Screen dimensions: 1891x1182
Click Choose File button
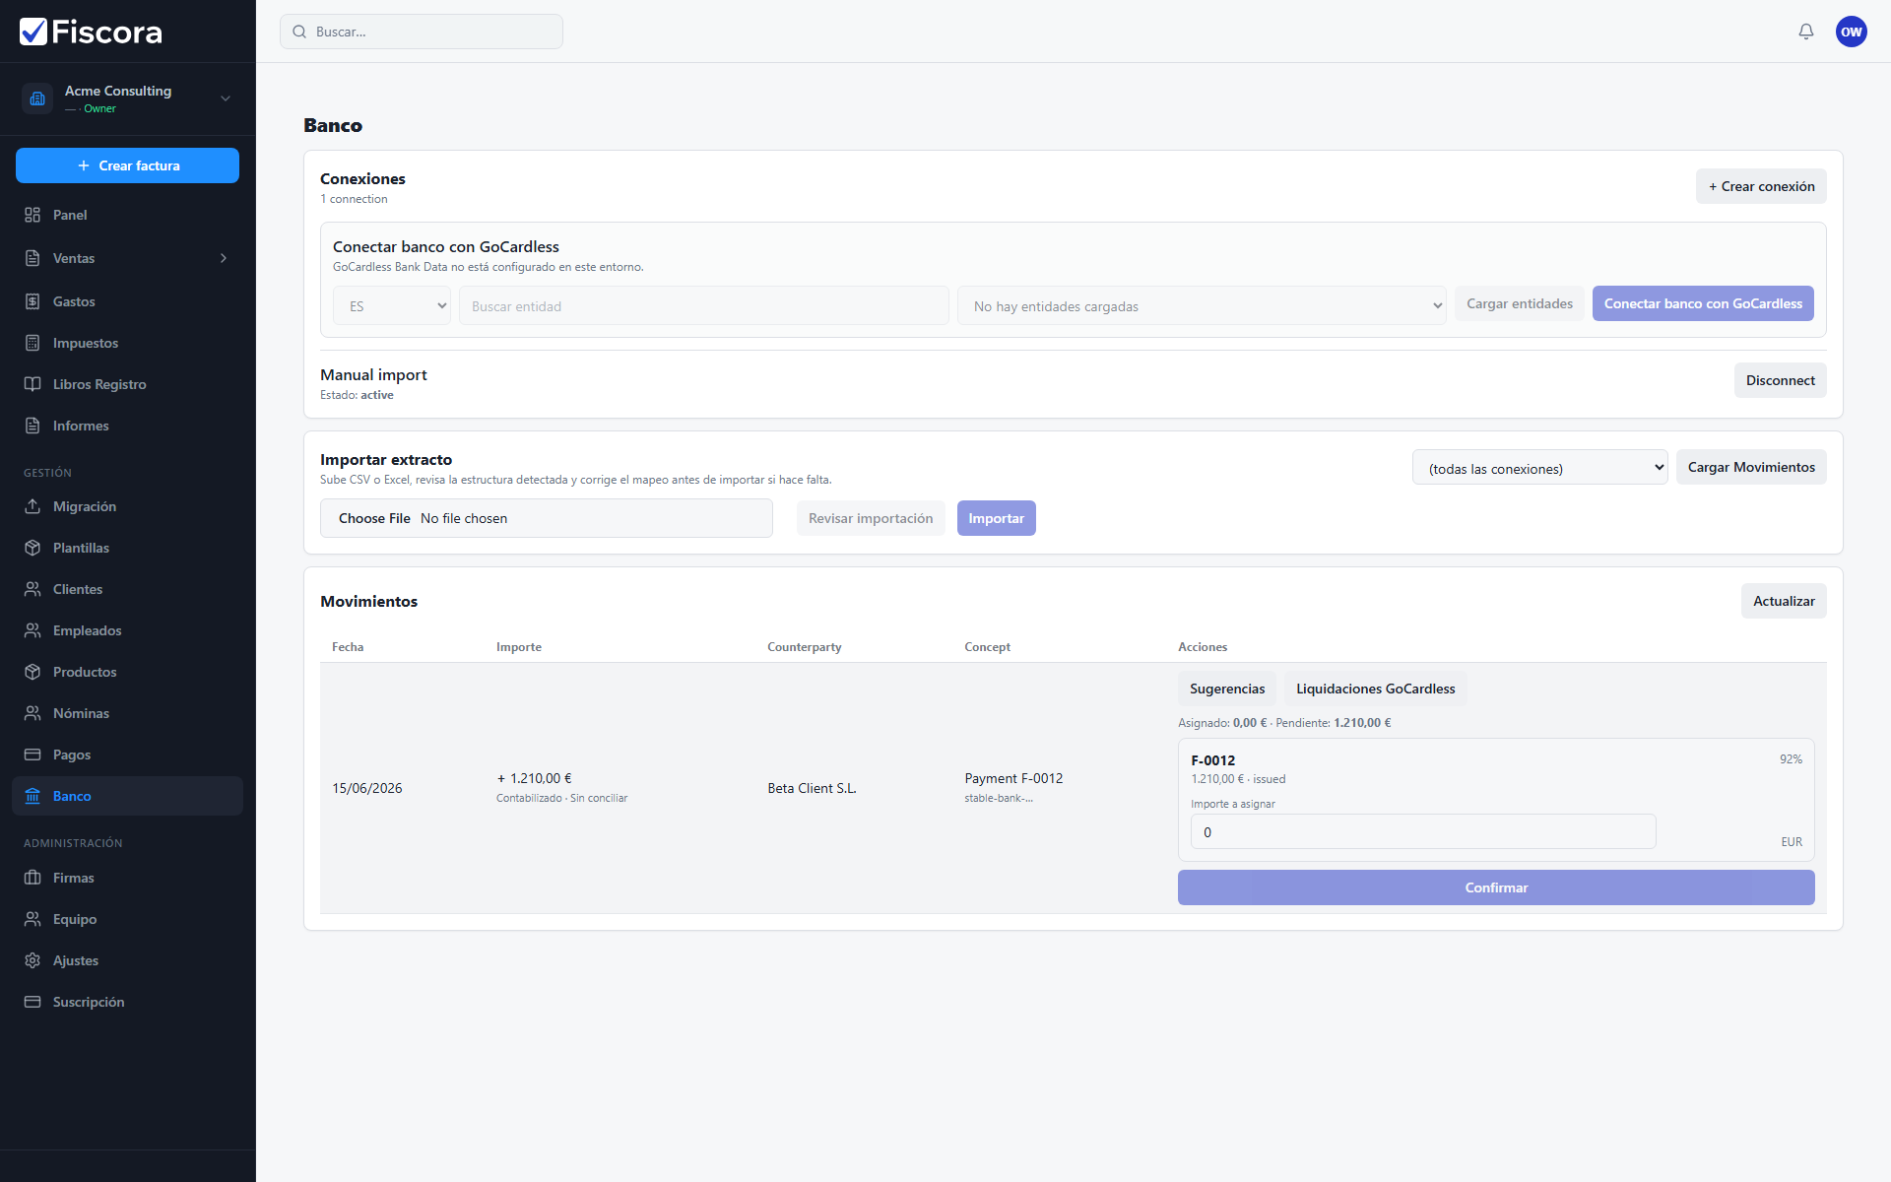[x=374, y=518]
